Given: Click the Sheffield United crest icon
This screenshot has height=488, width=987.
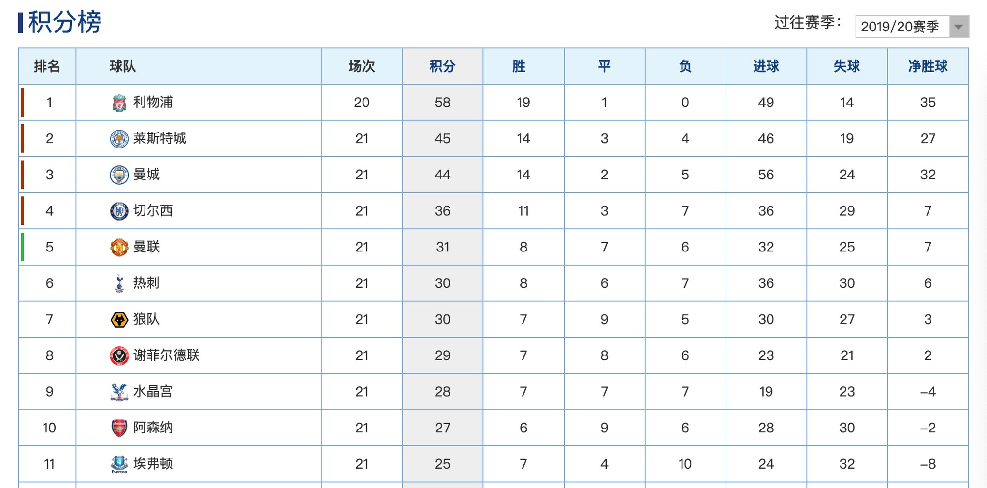Looking at the screenshot, I should point(119,356).
